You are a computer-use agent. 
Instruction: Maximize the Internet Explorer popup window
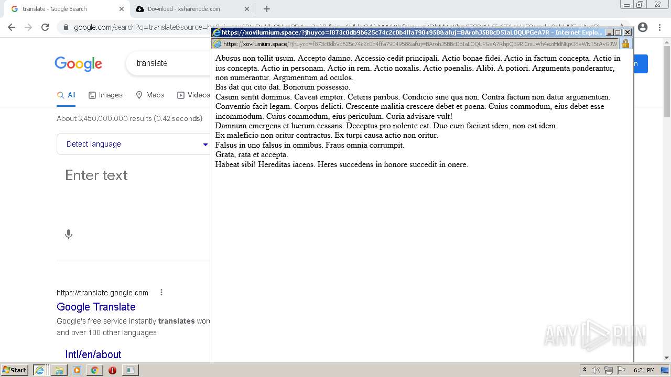pos(618,32)
